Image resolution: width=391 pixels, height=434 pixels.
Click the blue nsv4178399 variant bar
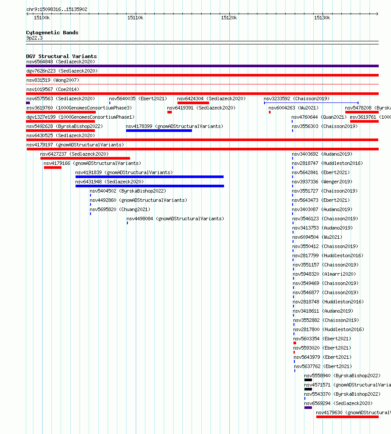tap(159, 131)
